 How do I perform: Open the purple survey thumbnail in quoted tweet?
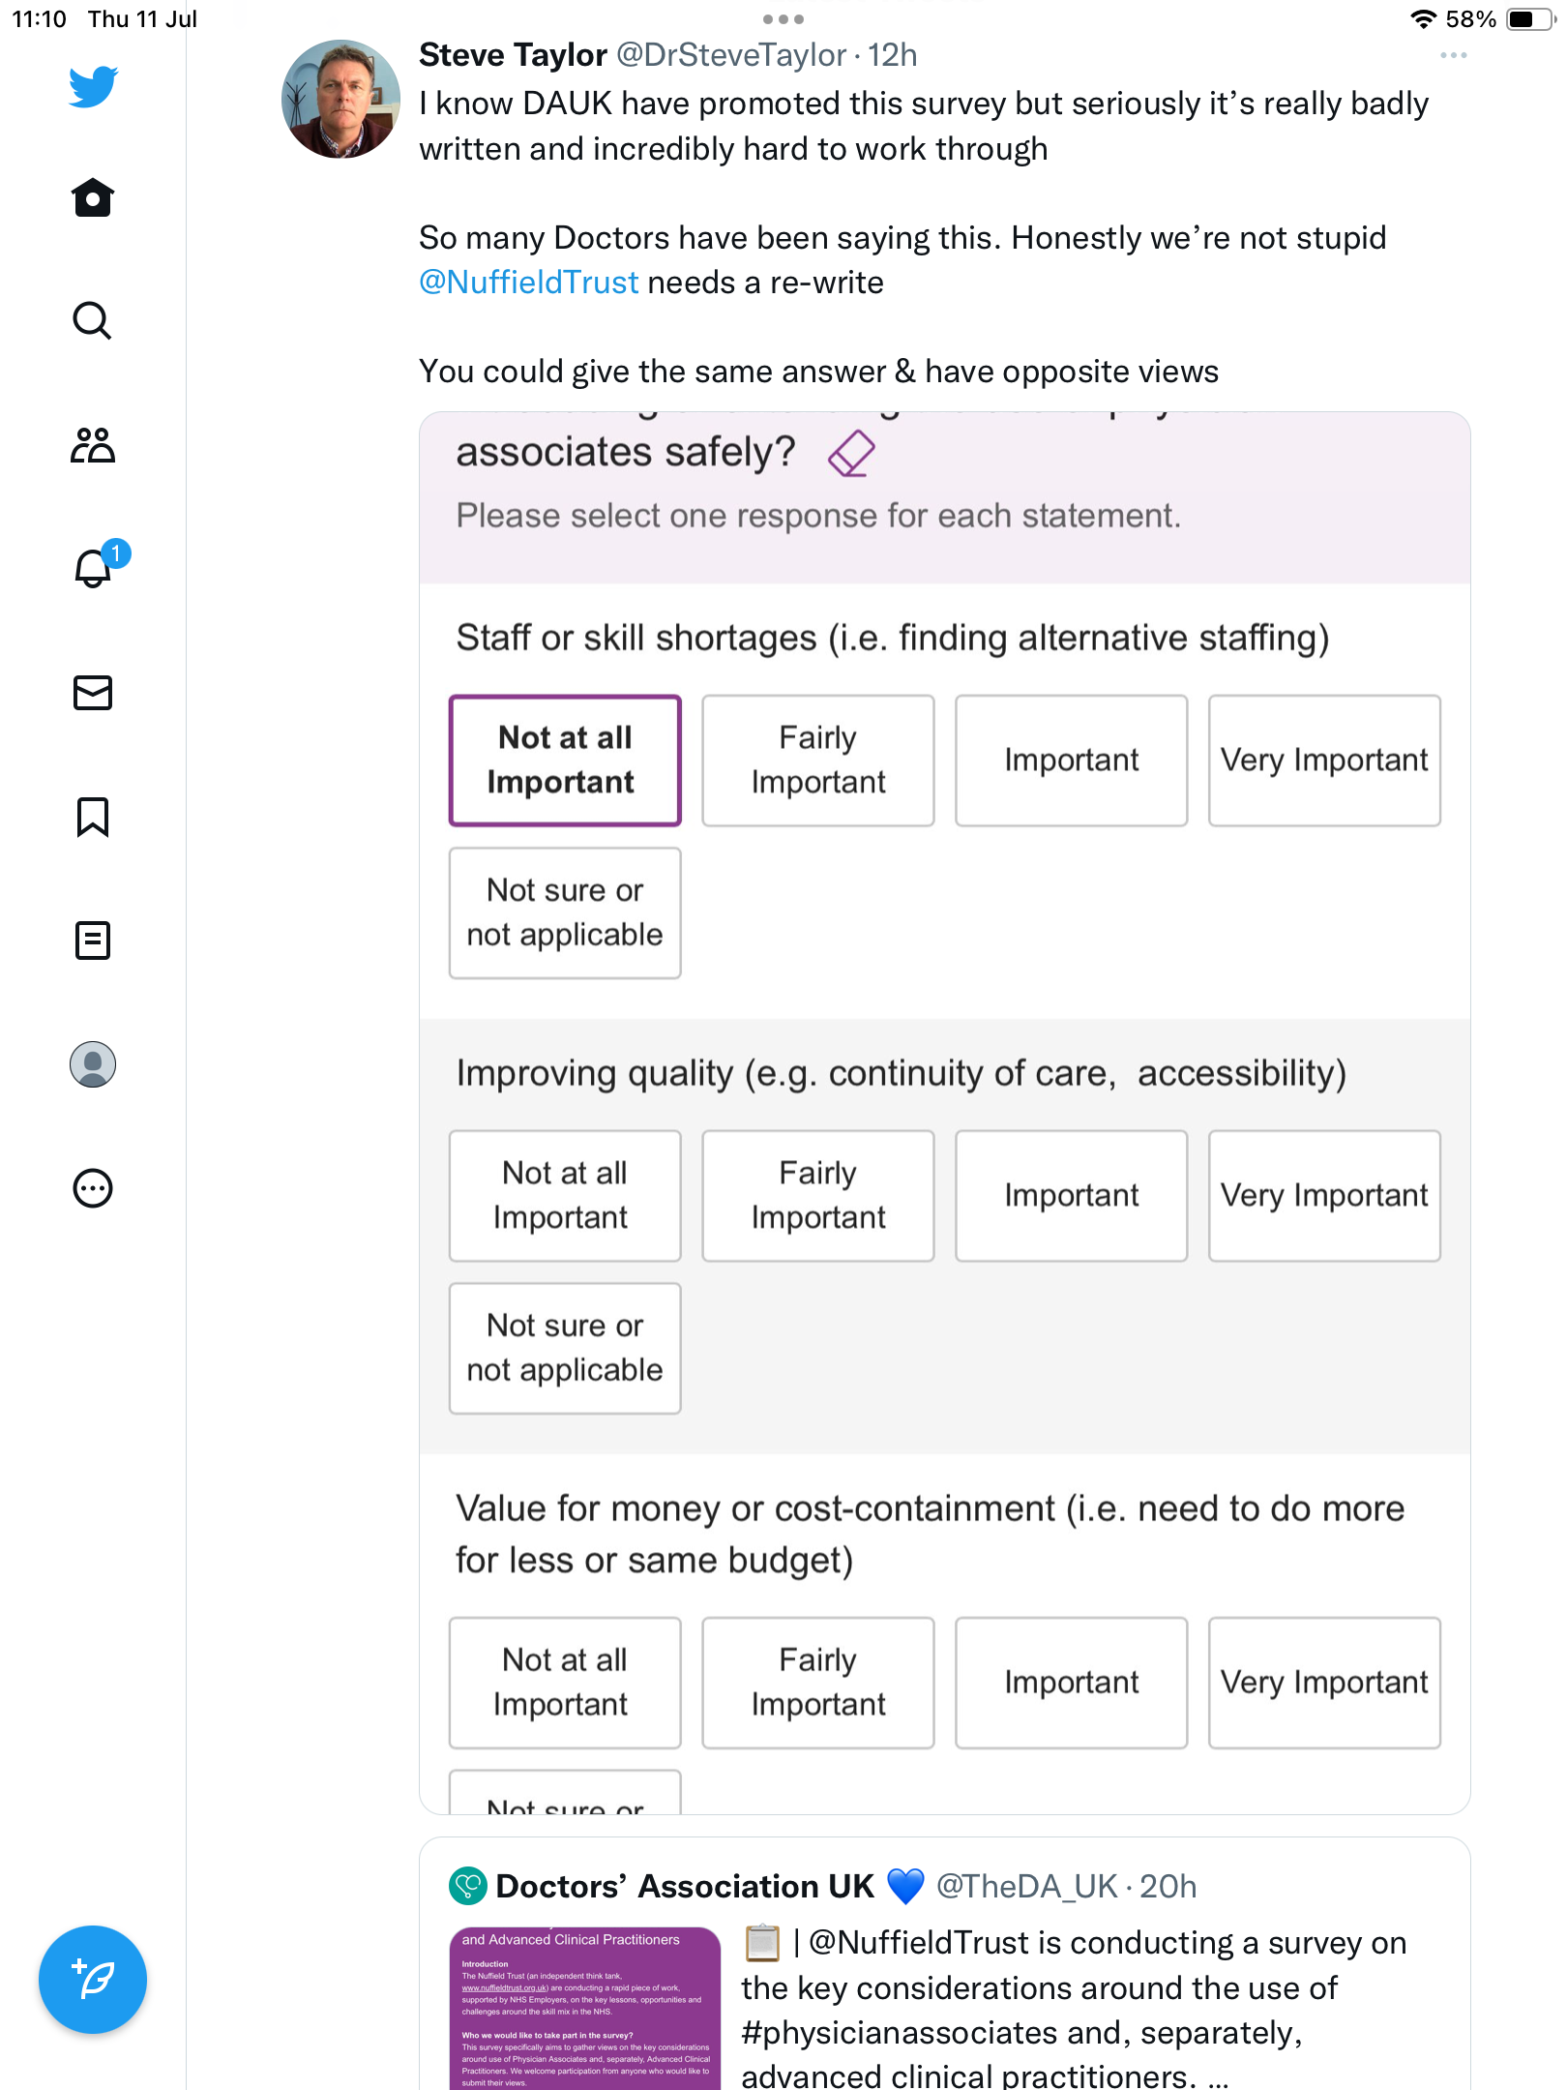584,2009
